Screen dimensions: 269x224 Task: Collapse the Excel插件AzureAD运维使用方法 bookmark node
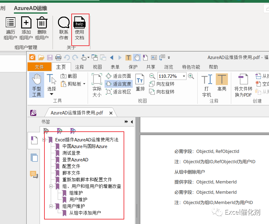[44, 140]
